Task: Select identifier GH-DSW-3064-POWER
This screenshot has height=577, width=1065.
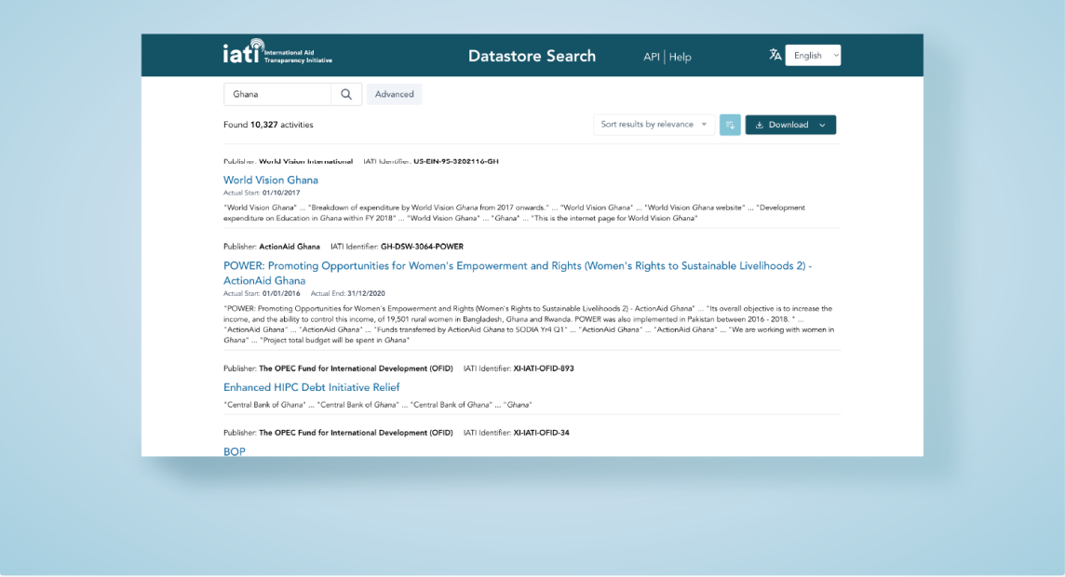Action: click(422, 247)
